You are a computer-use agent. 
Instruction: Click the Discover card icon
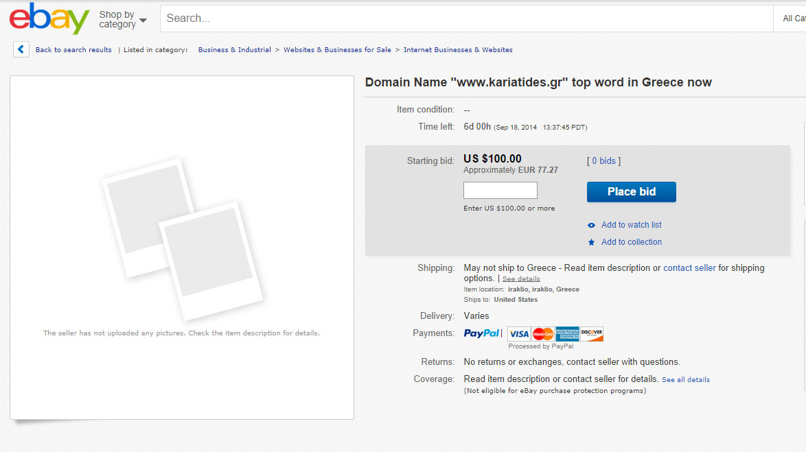592,334
